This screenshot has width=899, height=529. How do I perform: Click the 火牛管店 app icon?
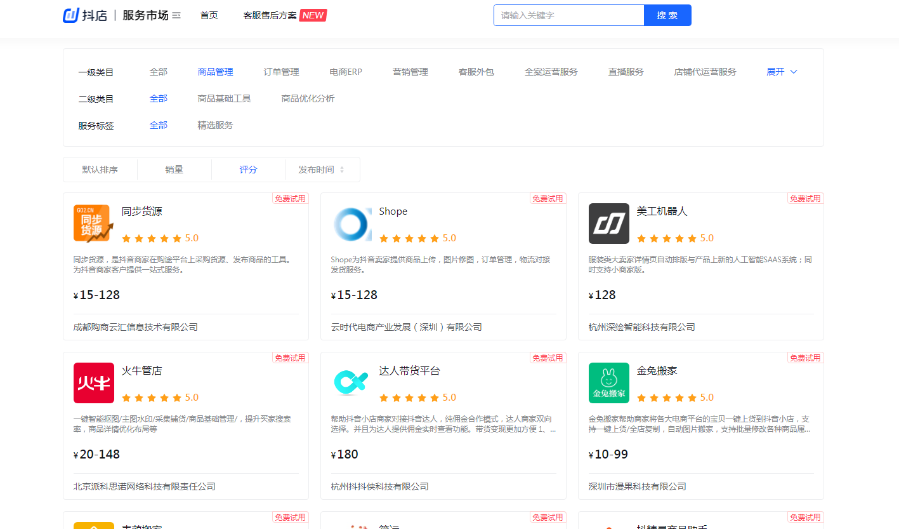click(x=94, y=383)
